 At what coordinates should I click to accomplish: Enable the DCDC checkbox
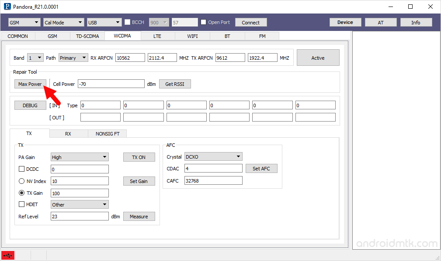point(21,169)
